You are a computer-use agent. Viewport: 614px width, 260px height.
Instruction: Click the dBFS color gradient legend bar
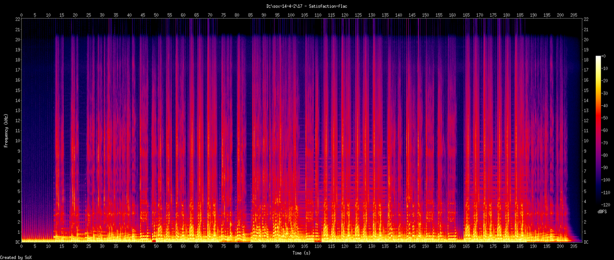point(598,131)
